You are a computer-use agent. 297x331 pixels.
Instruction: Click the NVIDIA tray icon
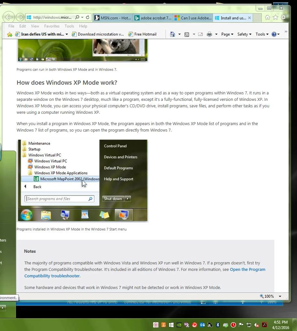(x=179, y=325)
